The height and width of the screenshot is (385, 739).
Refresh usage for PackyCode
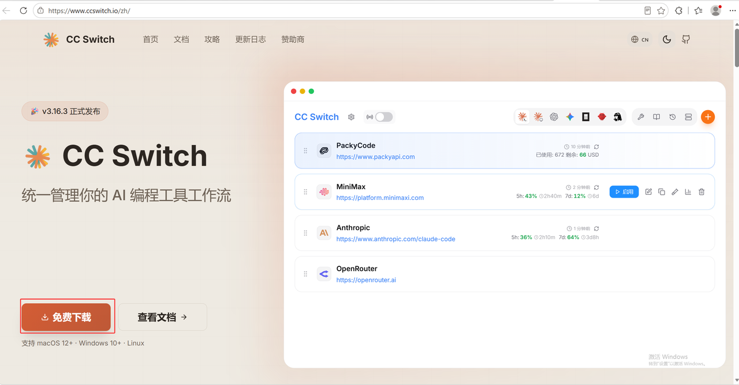tap(596, 147)
